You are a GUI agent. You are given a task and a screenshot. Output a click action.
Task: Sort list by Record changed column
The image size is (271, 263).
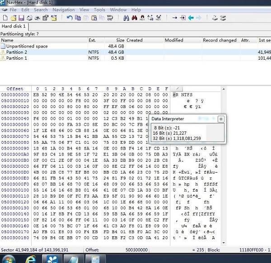tap(221, 40)
